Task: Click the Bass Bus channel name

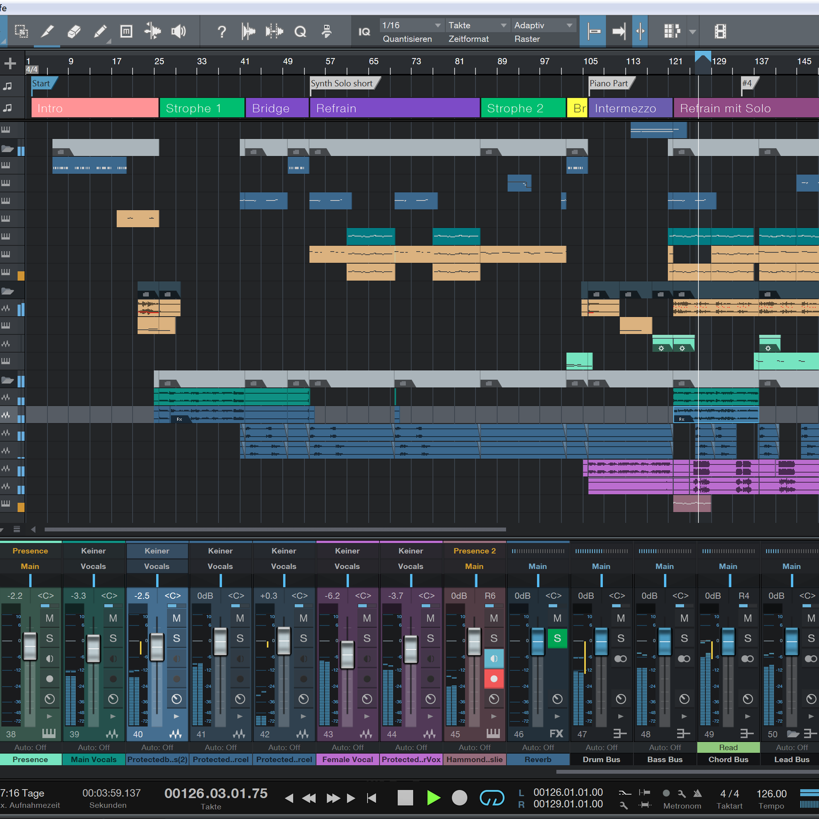Action: click(665, 760)
